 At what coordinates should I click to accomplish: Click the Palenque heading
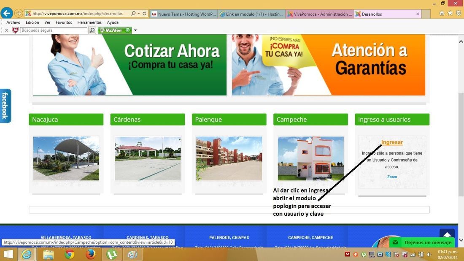(x=229, y=120)
